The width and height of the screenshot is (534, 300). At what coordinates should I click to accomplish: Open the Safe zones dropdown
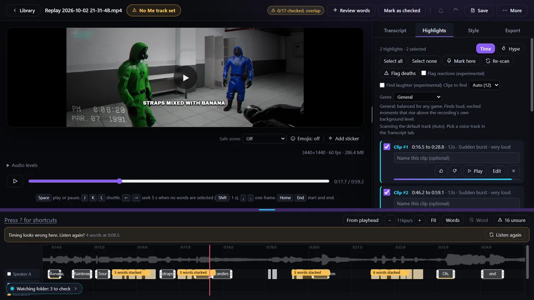[x=265, y=138]
